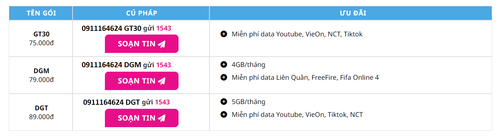Click the GT30 package name
Screen dimensions: 498x136
click(42, 34)
